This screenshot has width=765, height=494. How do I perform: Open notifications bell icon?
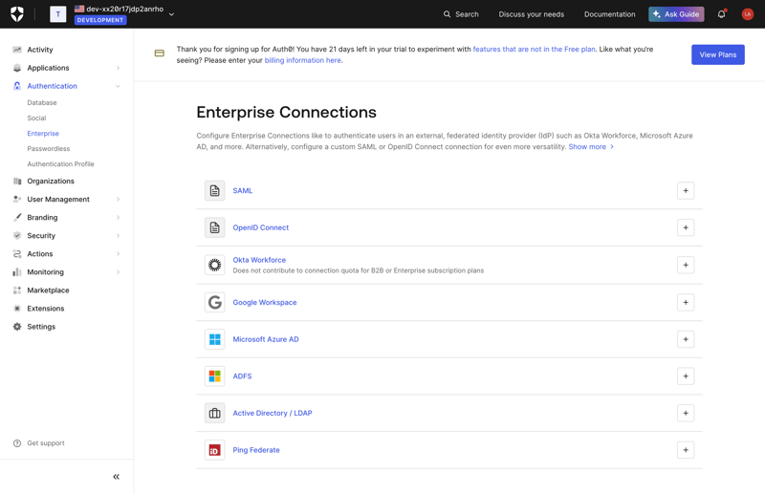click(722, 14)
